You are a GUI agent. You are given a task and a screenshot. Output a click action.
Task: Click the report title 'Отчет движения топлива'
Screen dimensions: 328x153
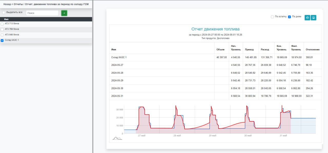[216, 29]
